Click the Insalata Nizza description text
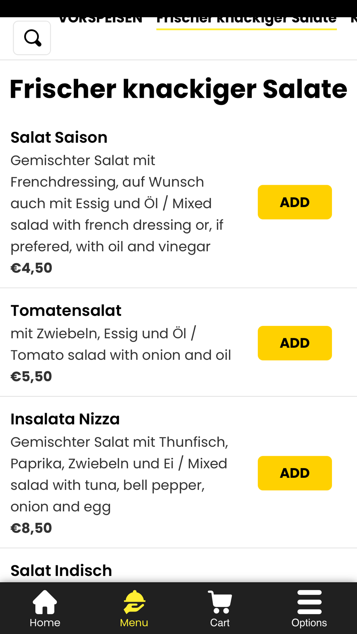This screenshot has height=634, width=357. 119,474
